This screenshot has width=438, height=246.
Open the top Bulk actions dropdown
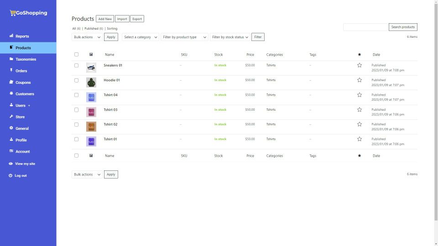pyautogui.click(x=87, y=37)
